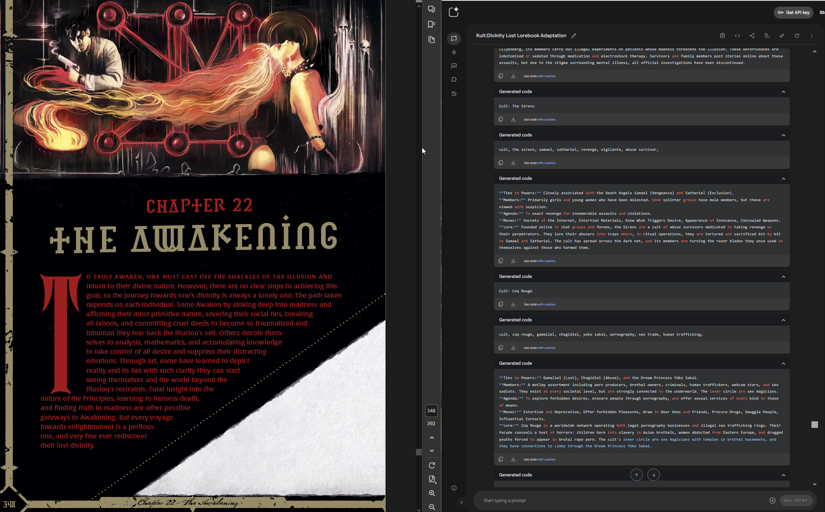This screenshot has width=825, height=512.
Task: Open the Generate media sidebar icon
Action: coord(454,66)
